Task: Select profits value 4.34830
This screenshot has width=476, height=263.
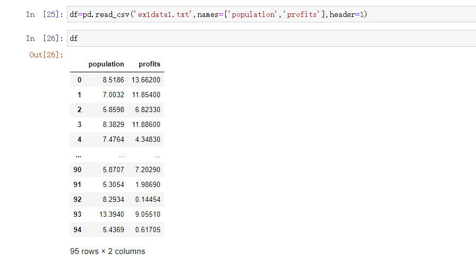Action: (148, 139)
